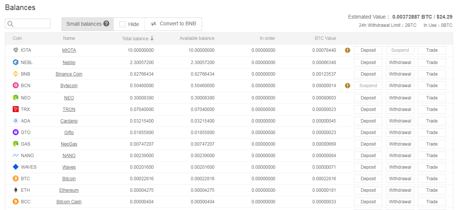Click Trade for NEO
The image size is (458, 210).
click(x=432, y=98)
